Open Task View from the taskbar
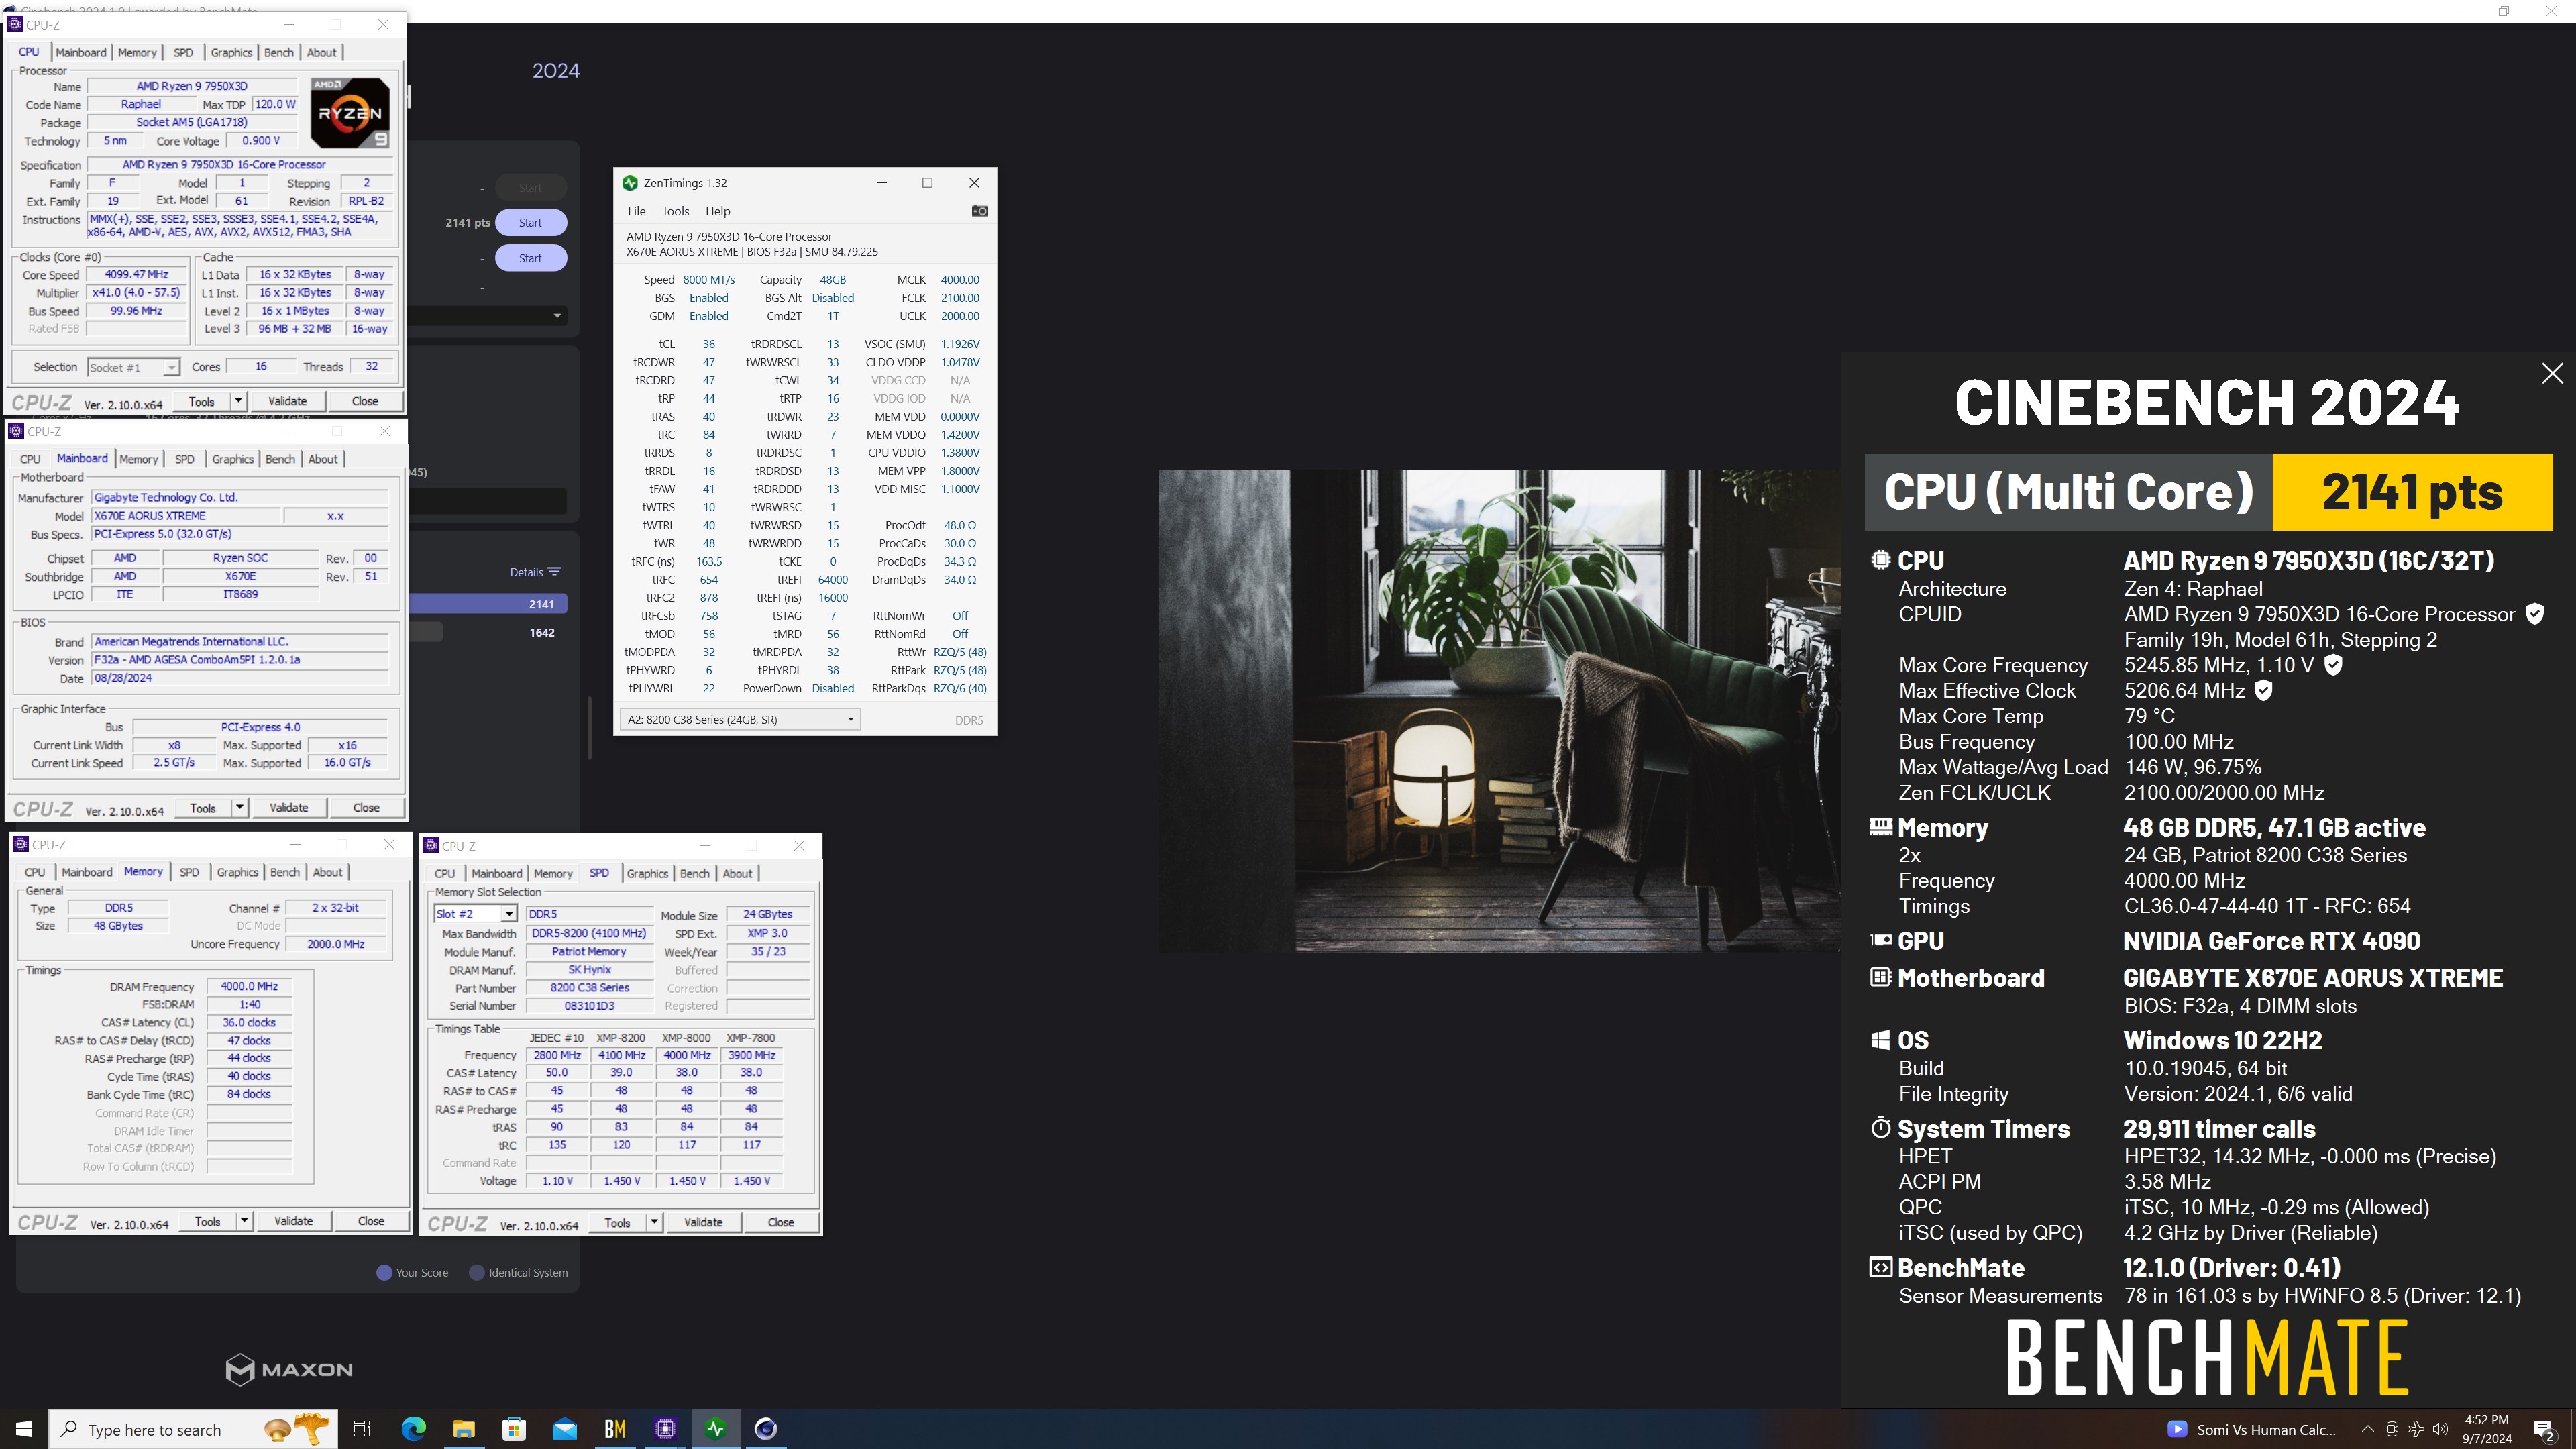The height and width of the screenshot is (1449, 2576). point(362,1429)
